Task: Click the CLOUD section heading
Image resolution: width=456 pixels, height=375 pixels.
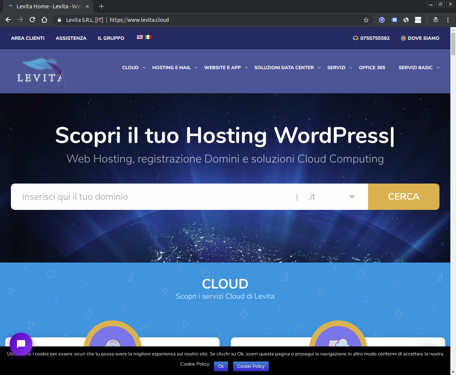Action: click(x=225, y=284)
